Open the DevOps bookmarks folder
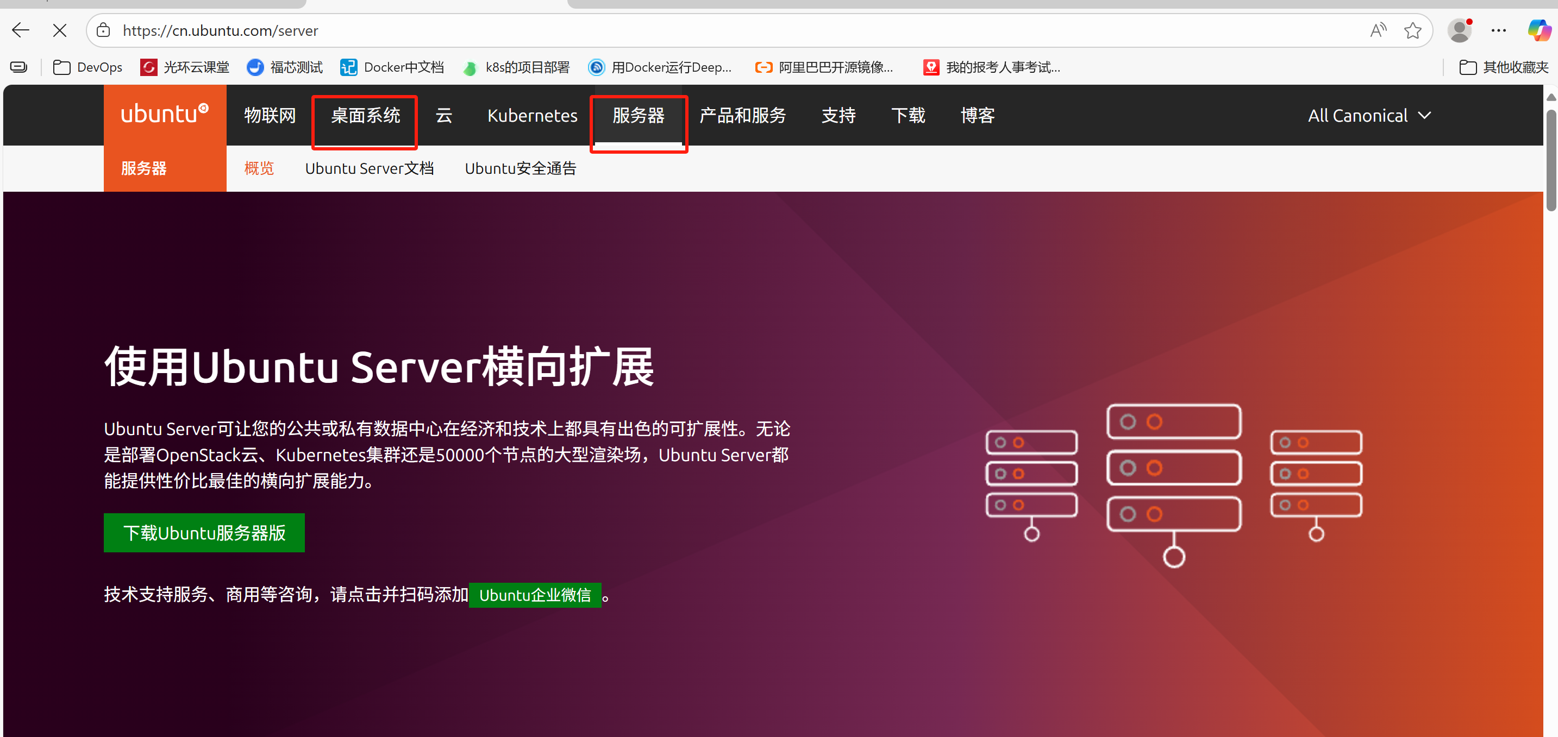This screenshot has width=1558, height=737. pos(87,67)
